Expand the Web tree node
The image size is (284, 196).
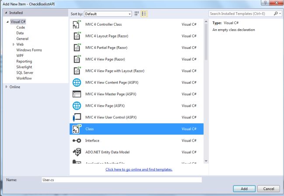(14, 44)
